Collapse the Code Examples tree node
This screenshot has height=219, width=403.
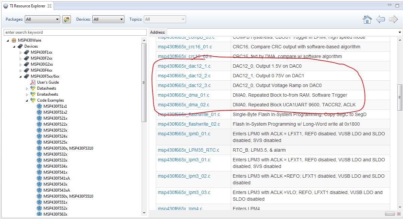27,100
